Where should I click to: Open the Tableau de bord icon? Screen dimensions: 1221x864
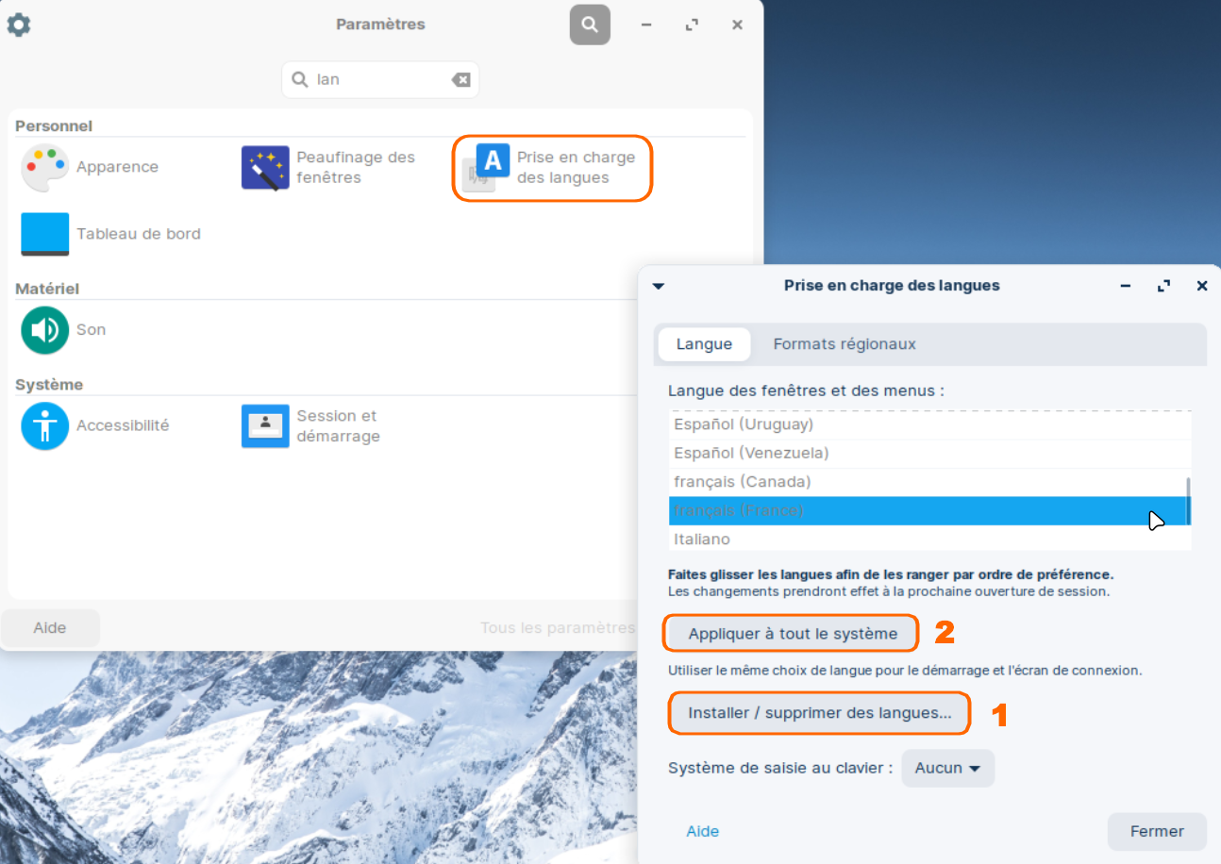pyautogui.click(x=44, y=234)
